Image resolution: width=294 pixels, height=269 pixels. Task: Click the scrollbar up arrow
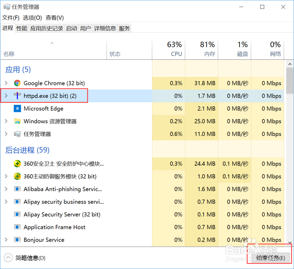290,64
